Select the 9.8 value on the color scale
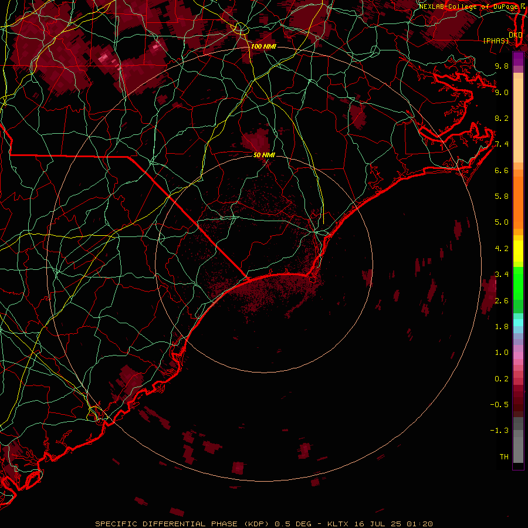The width and height of the screenshot is (528, 528). coord(502,66)
